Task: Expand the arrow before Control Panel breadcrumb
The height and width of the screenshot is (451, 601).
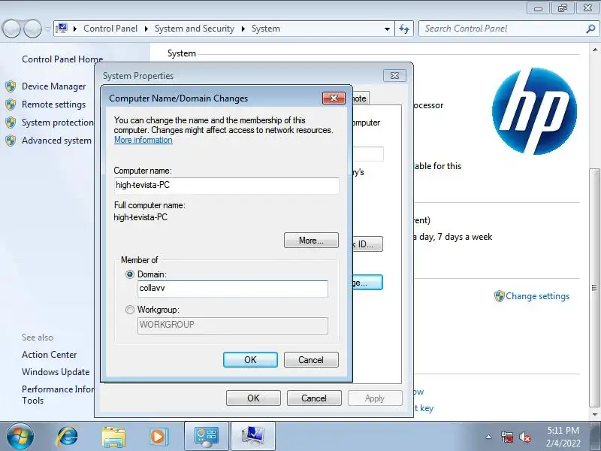Action: [x=75, y=29]
